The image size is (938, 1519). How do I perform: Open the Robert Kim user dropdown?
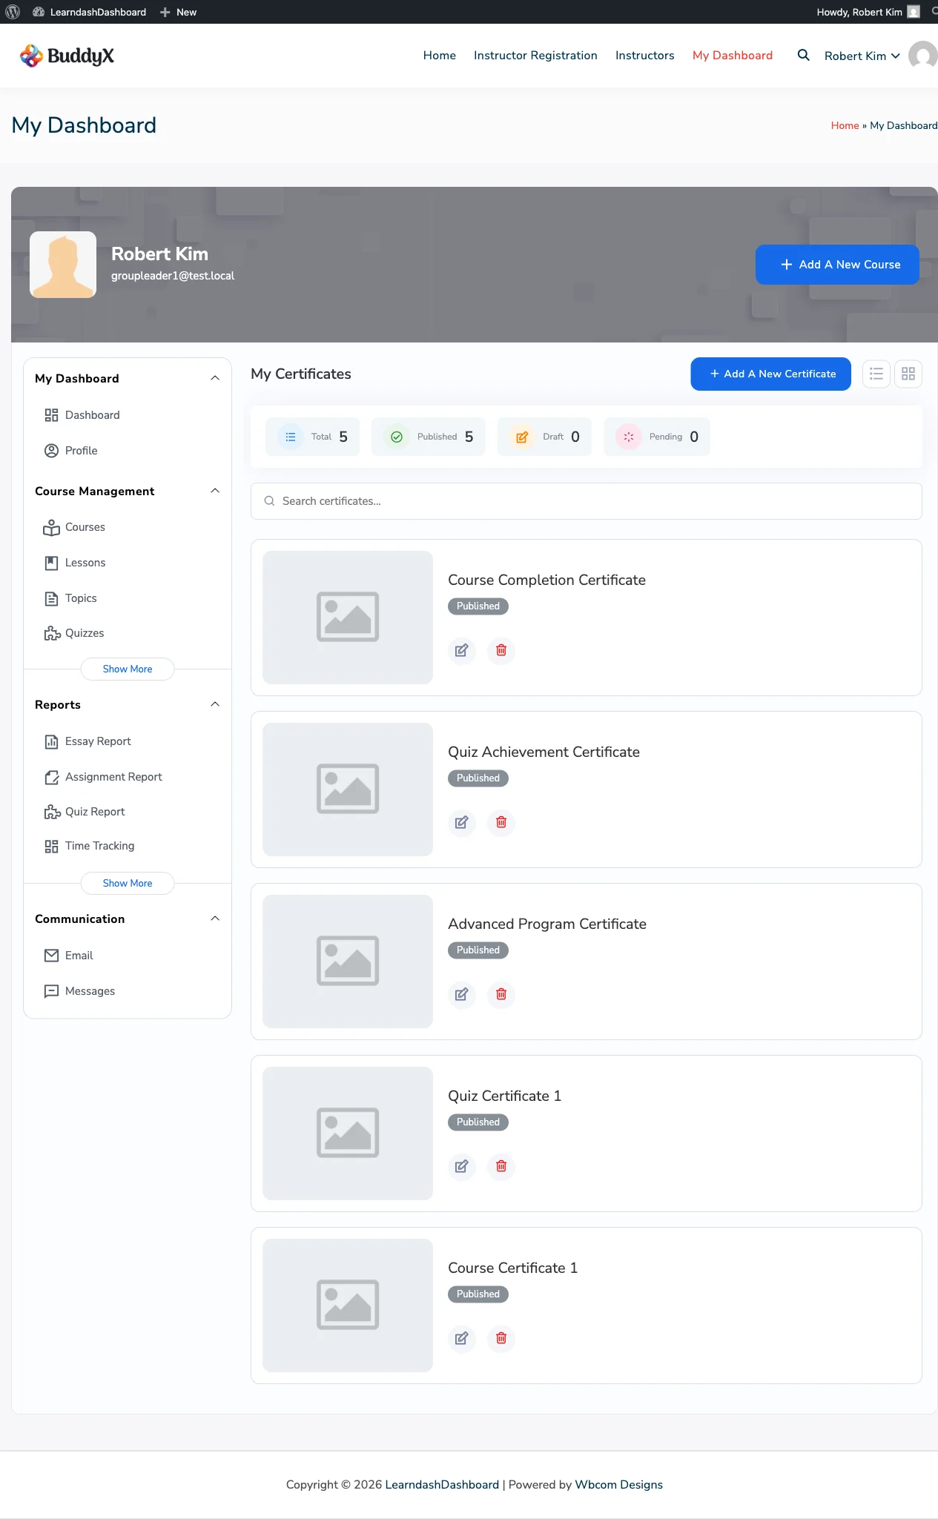862,56
